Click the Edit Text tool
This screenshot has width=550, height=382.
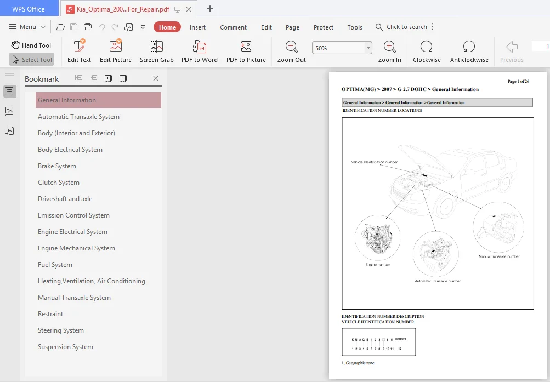pos(80,51)
